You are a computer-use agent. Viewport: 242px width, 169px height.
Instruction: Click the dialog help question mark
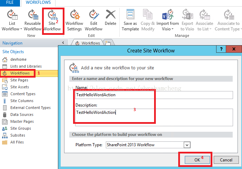(221, 49)
